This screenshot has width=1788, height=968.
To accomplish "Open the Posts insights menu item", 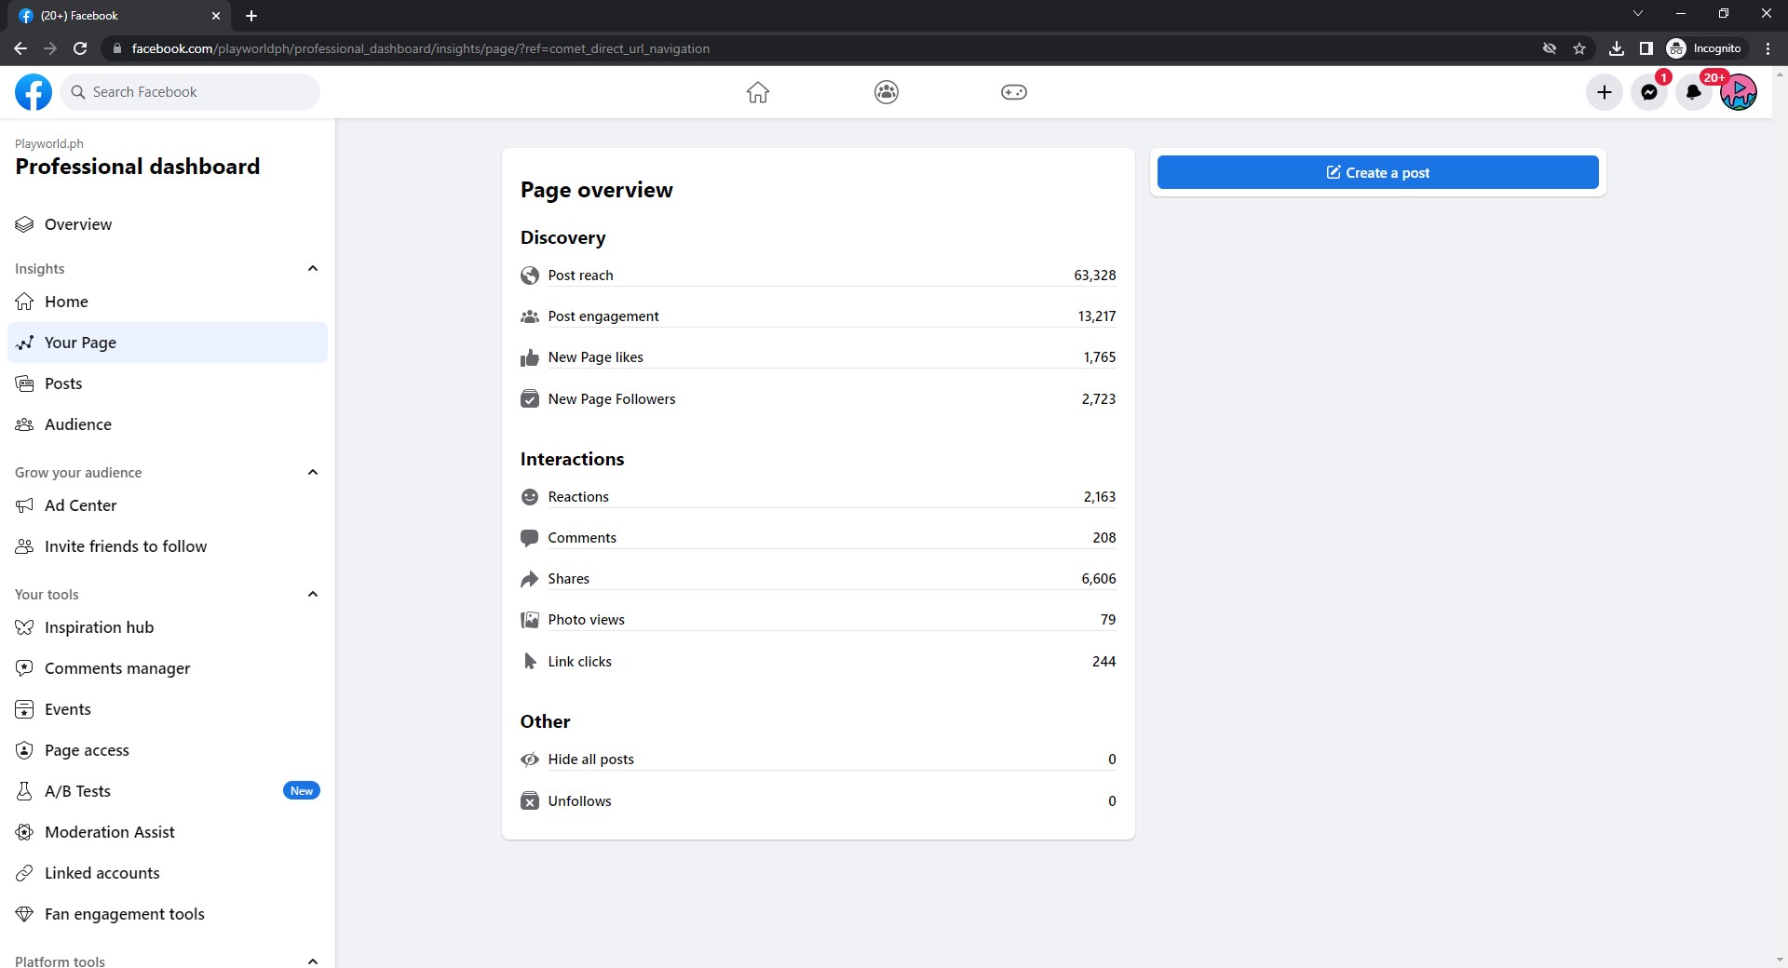I will (63, 383).
